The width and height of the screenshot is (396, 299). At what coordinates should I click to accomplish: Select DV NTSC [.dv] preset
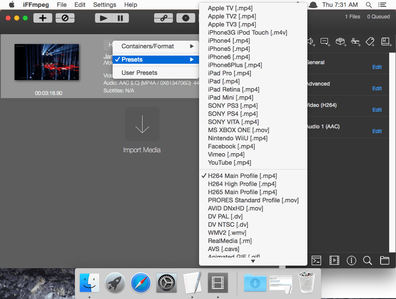[x=253, y=225]
